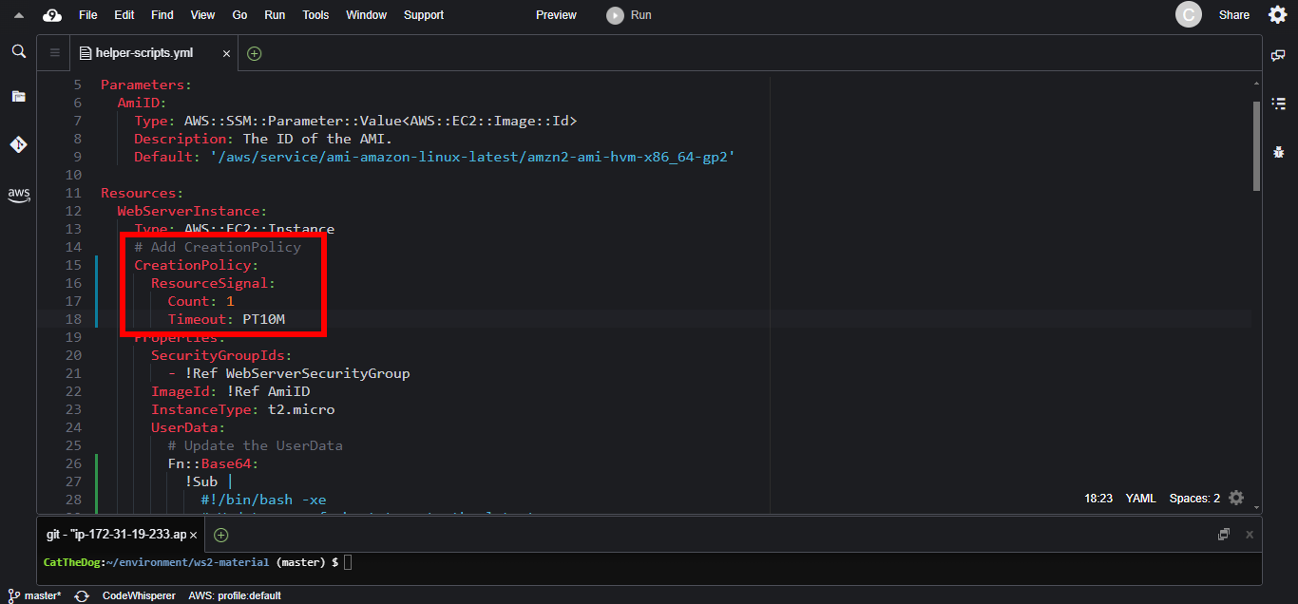Open the Debugger bug icon
Viewport: 1298px width, 604px height.
(x=1278, y=151)
